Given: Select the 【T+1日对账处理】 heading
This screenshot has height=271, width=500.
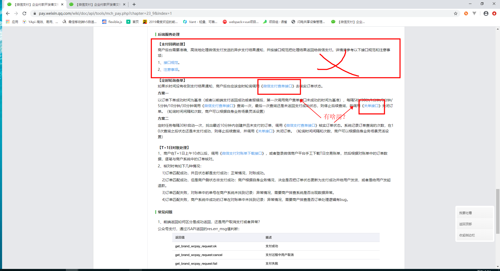Looking at the screenshot, I should [x=174, y=148].
